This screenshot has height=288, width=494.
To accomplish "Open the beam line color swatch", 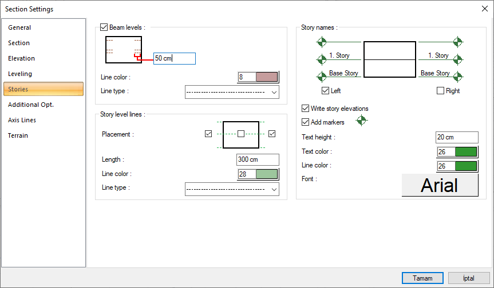I will (x=267, y=77).
